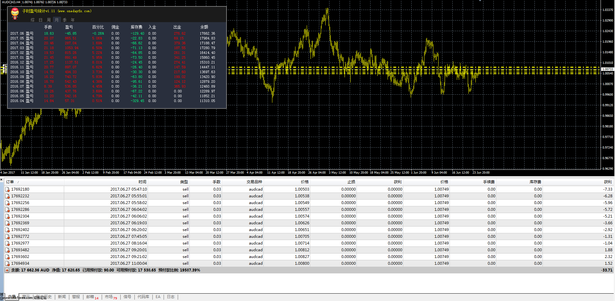Select the order opened at price 1.00538
Viewport: 615px width, 301px height.
(309, 196)
